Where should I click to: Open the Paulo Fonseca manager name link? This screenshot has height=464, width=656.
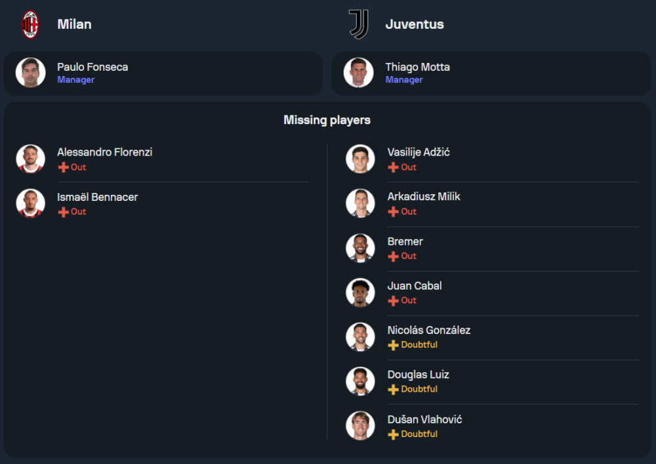(92, 67)
